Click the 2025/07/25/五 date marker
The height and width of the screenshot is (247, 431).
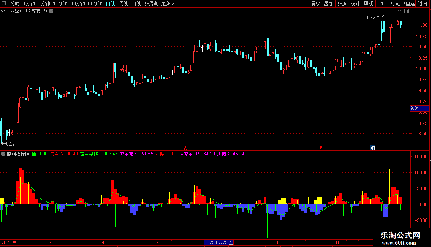219,242
